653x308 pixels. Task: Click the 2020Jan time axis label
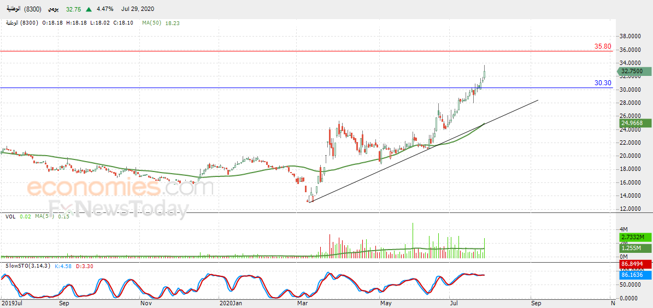click(230, 304)
